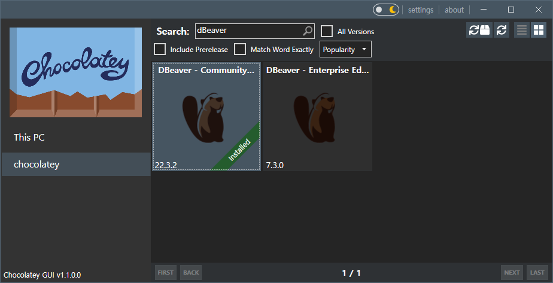Click the search field containing dBeaver

[x=254, y=31]
